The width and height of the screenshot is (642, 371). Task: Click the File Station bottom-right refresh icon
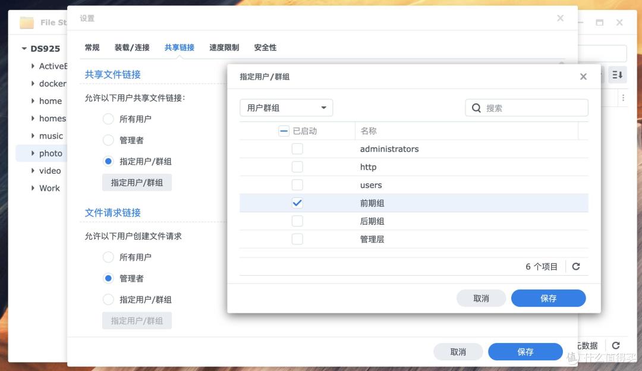coord(616,345)
